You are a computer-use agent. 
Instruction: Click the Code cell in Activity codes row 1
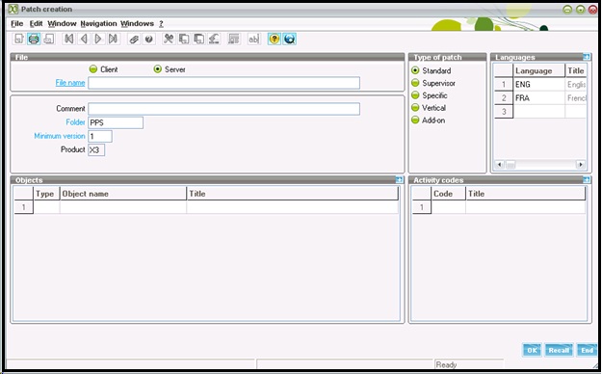[449, 207]
